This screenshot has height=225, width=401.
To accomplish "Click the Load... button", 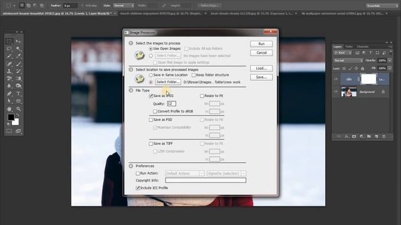I will click(261, 68).
